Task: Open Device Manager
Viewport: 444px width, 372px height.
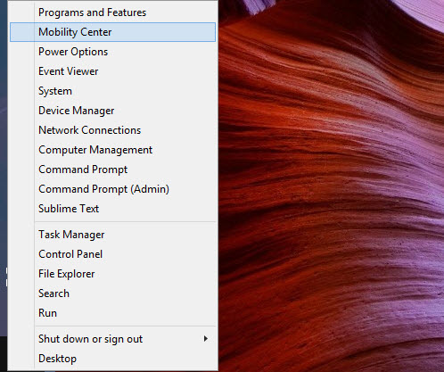Action: (112, 111)
